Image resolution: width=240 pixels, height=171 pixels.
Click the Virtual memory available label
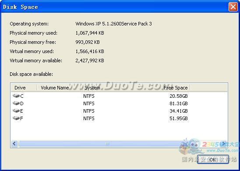click(36, 61)
